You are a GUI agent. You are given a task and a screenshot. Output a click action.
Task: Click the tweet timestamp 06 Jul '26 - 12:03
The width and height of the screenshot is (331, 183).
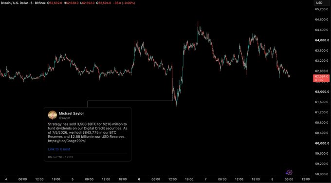point(60,157)
